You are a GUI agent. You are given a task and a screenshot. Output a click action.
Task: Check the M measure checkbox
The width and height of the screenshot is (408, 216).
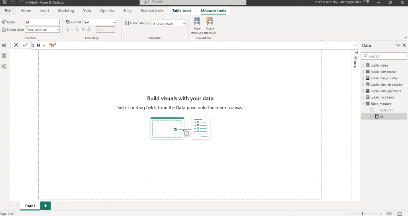point(372,116)
